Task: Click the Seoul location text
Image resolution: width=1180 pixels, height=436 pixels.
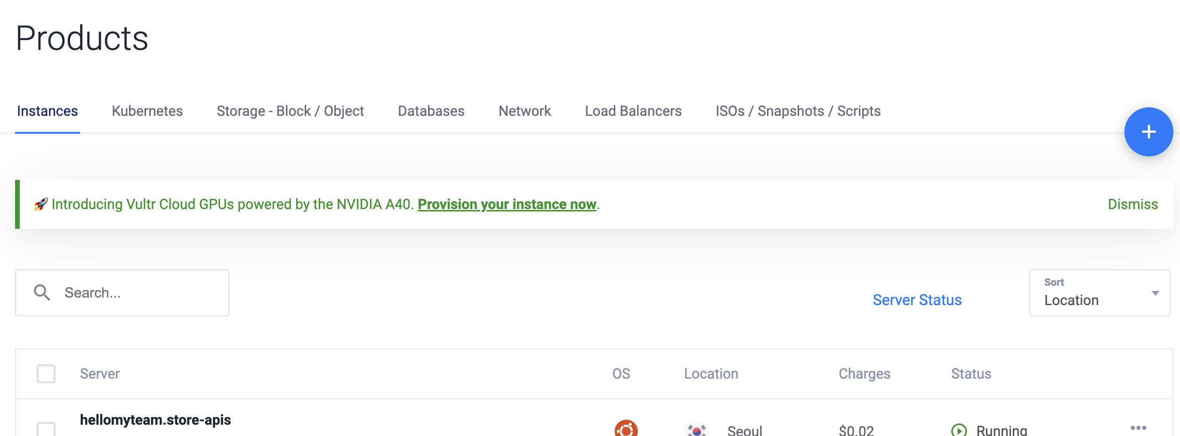Action: tap(744, 430)
